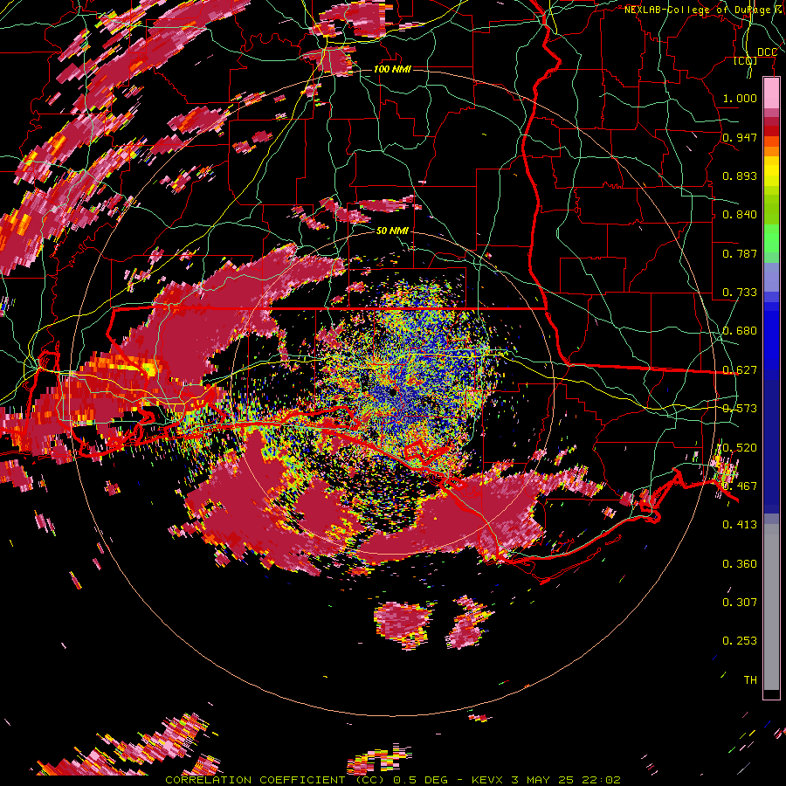Screen dimensions: 786x786
Task: Click the Correlation Coefficient caption at bottom
Action: [392, 780]
